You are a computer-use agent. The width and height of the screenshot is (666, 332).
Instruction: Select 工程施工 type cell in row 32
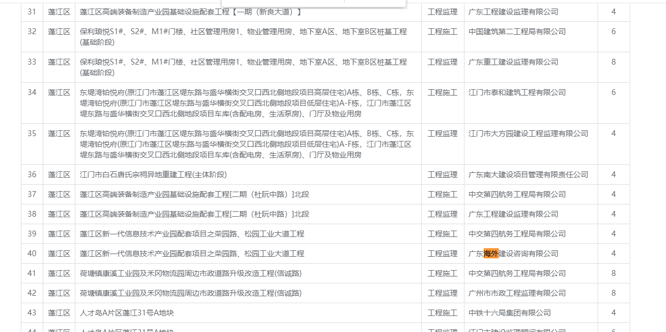443,31
